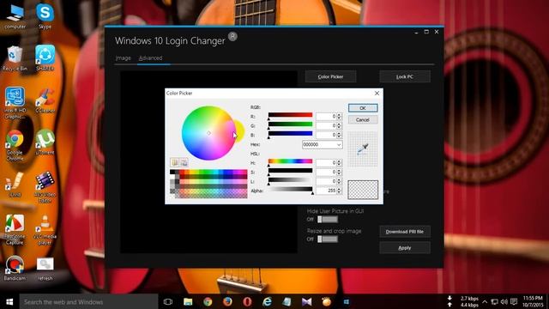Click on the rainbow Hue slider
The height and width of the screenshot is (309, 549).
point(290,161)
